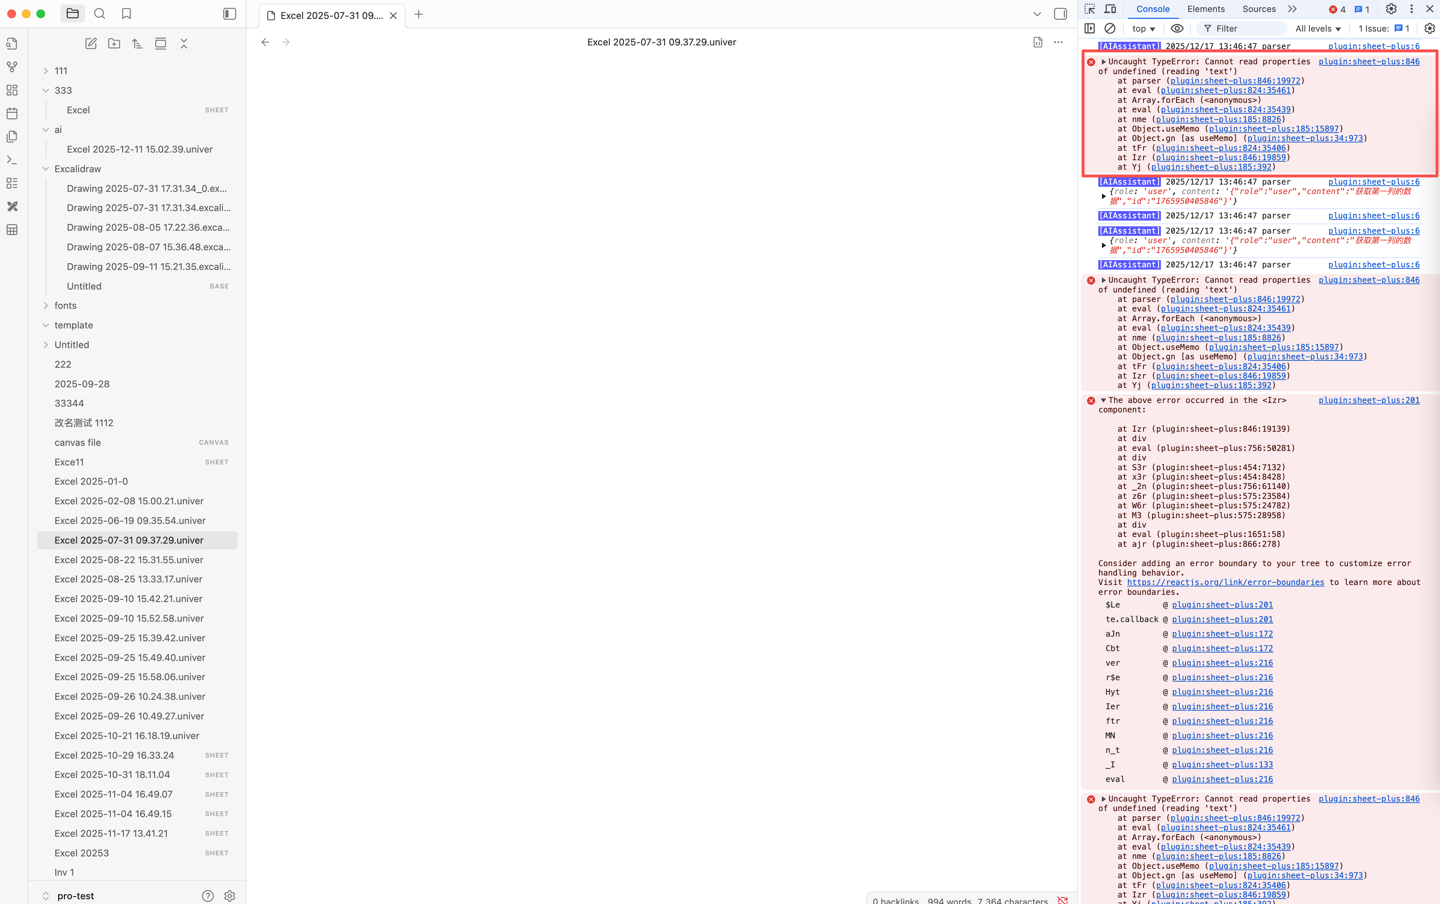Open the 'All levels' log filter dropdown

(1318, 28)
